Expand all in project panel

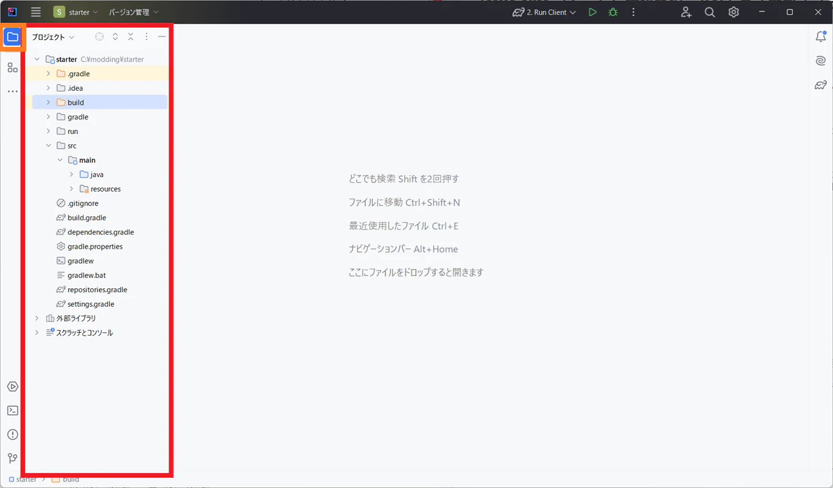(115, 37)
